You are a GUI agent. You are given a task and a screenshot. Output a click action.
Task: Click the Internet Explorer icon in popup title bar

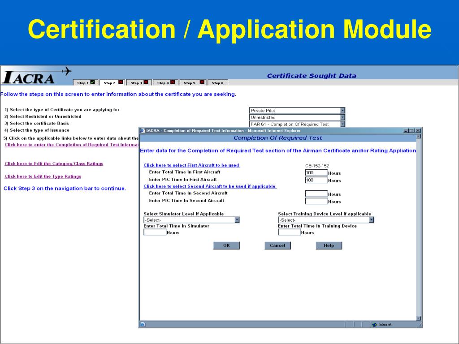(x=143, y=131)
